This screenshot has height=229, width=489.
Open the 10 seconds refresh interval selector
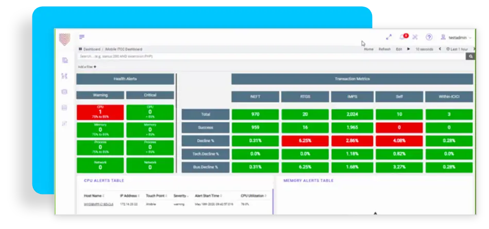point(424,49)
